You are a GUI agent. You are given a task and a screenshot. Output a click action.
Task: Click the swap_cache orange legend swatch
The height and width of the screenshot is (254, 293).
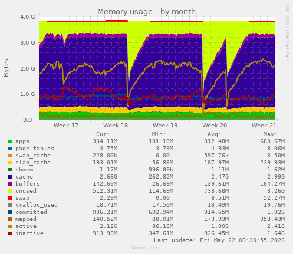tap(10, 156)
